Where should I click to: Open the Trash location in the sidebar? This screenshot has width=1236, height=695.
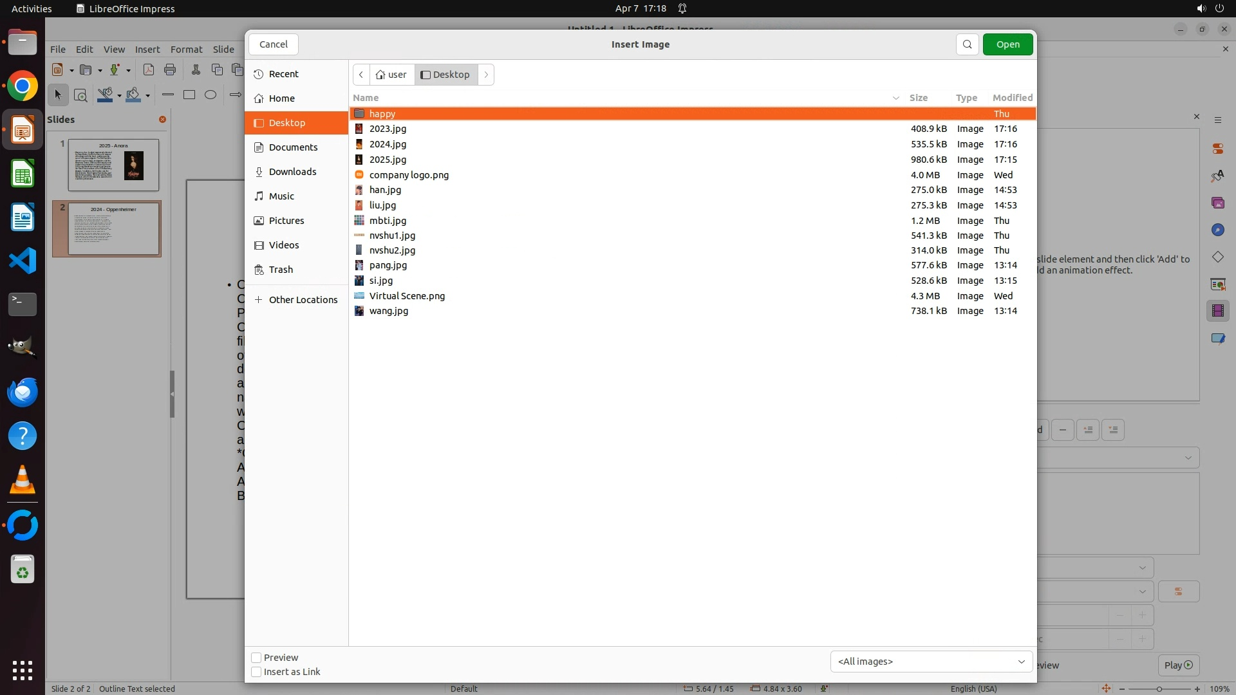281,270
